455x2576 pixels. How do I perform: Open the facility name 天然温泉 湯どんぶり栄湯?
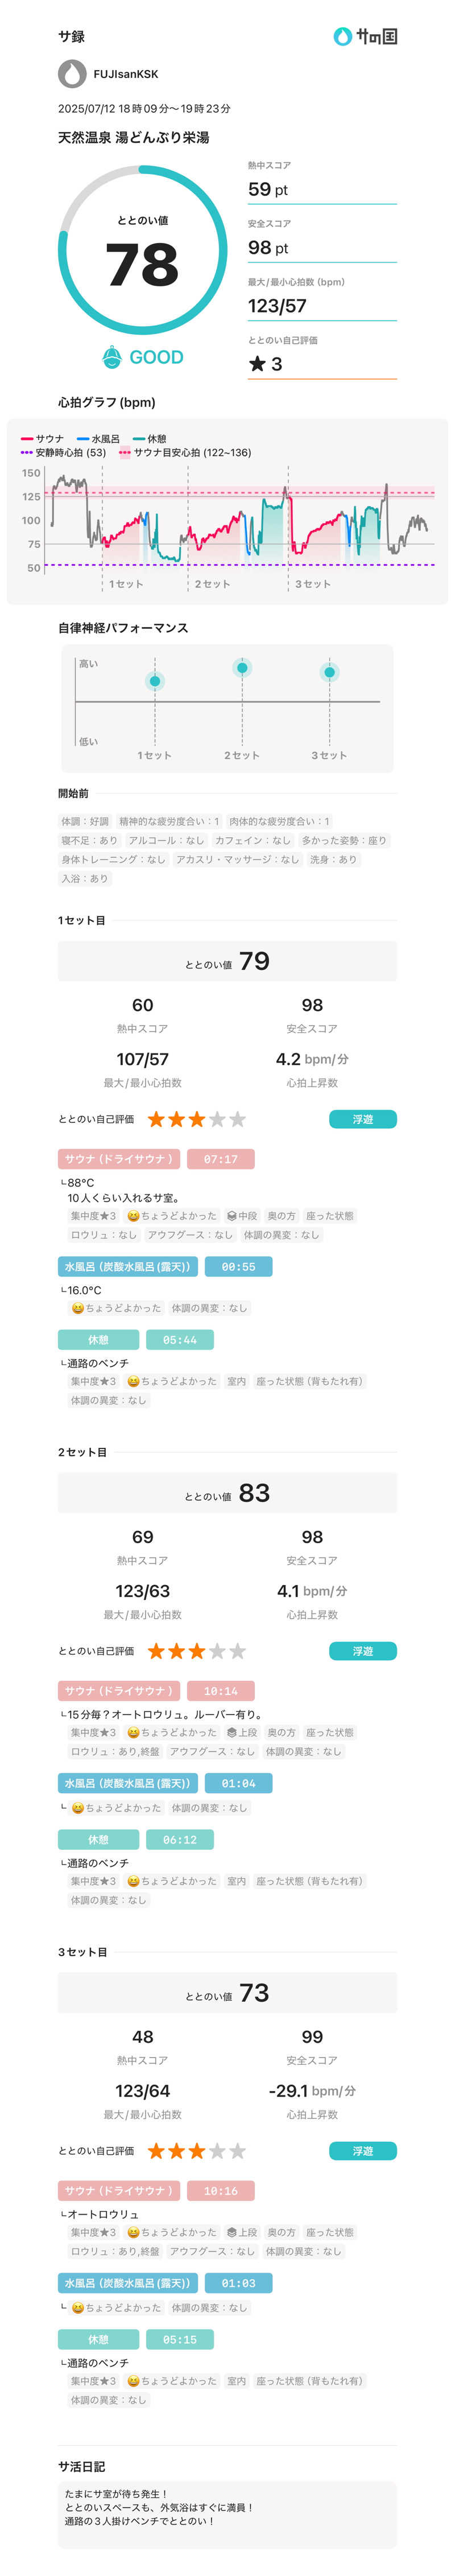click(x=133, y=137)
